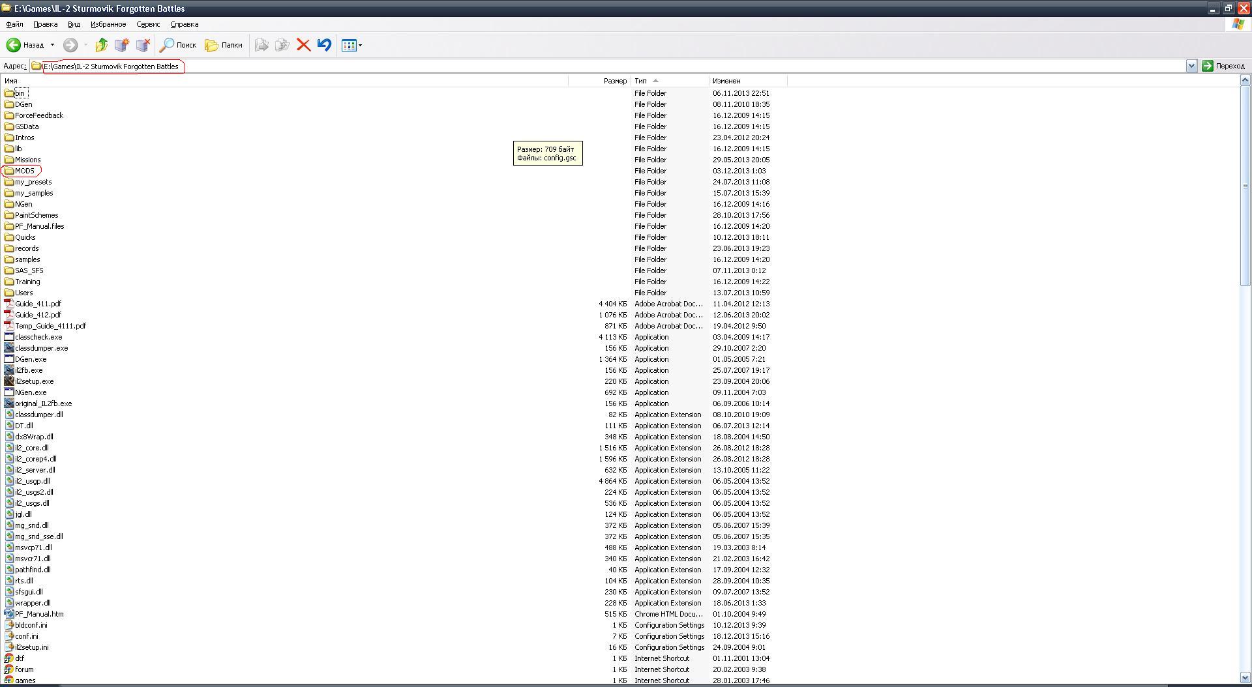
Task: Select the original_IL2fb.exe file name
Action: click(44, 403)
